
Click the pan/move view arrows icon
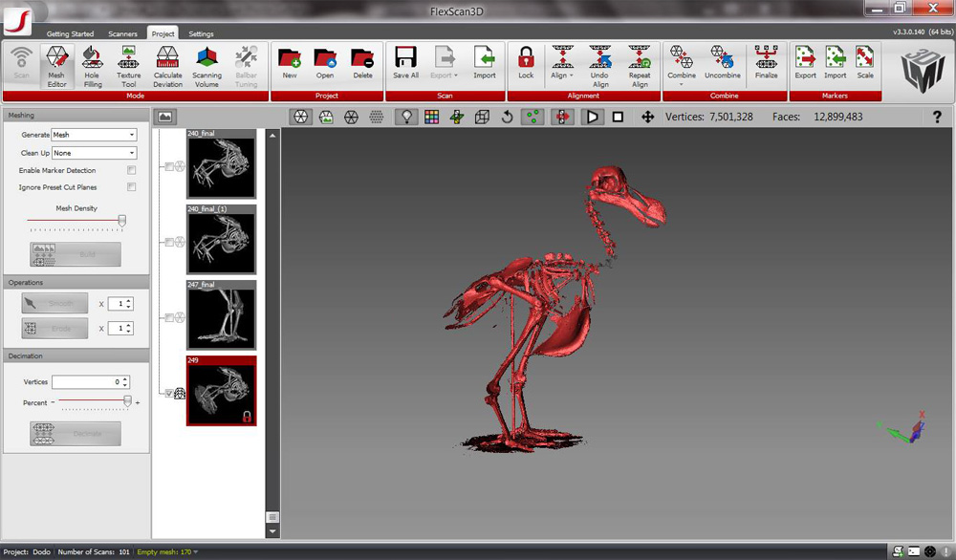pyautogui.click(x=647, y=117)
